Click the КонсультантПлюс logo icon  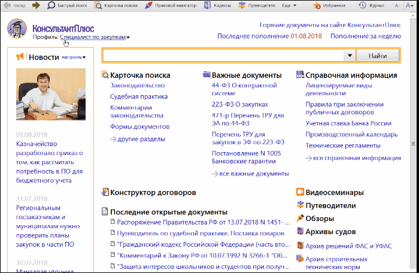[16, 29]
